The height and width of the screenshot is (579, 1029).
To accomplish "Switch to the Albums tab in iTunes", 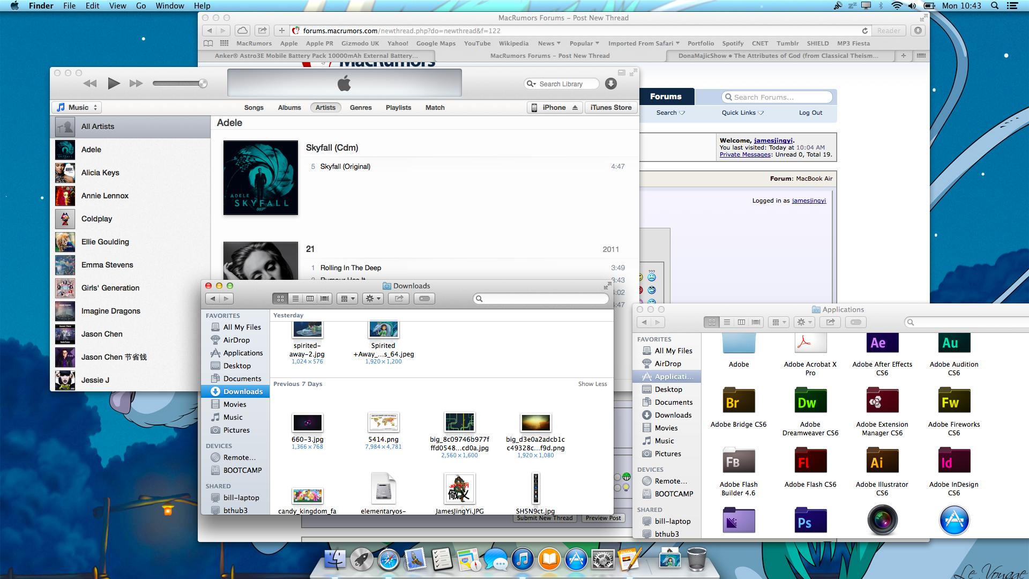I will pos(289,107).
